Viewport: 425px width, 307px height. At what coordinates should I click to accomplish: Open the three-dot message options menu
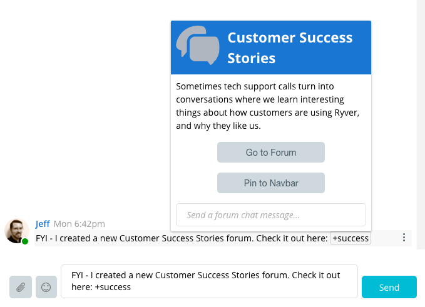404,238
